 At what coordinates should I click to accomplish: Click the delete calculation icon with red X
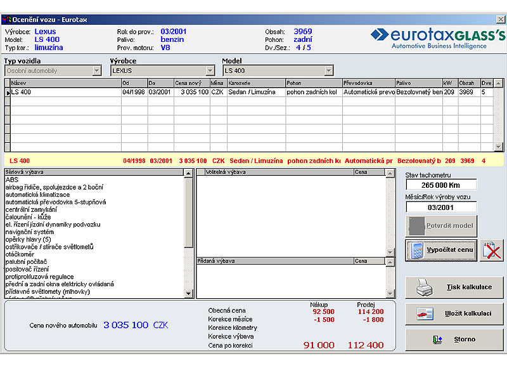492,250
